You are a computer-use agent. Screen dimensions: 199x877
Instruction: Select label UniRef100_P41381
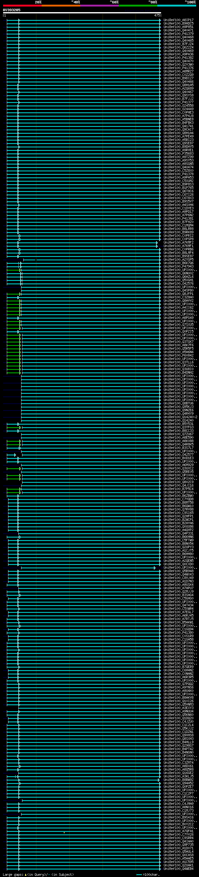[178, 219]
